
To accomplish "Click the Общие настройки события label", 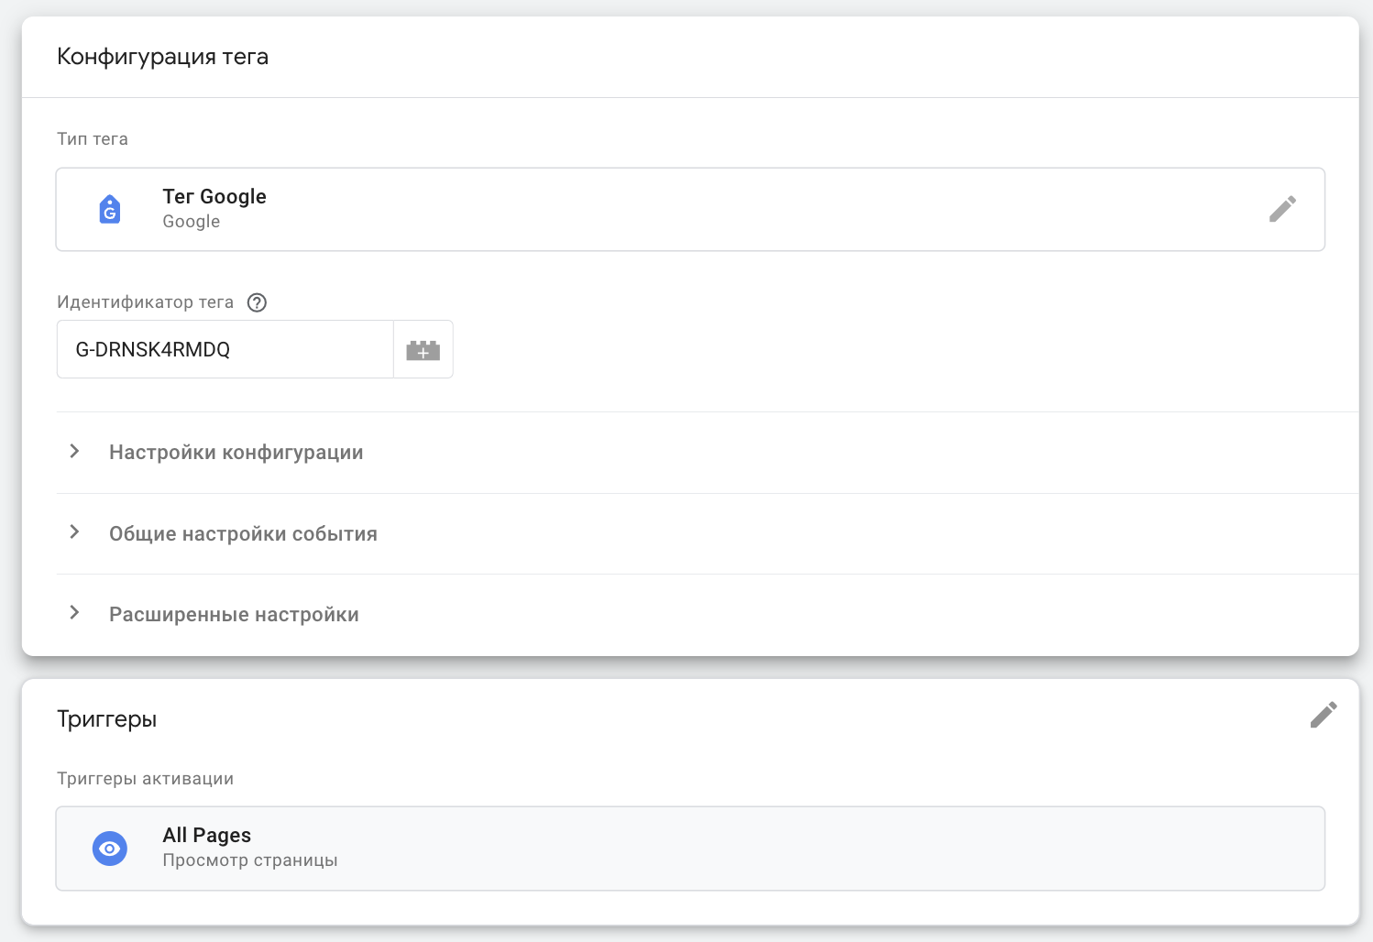I will [x=243, y=533].
